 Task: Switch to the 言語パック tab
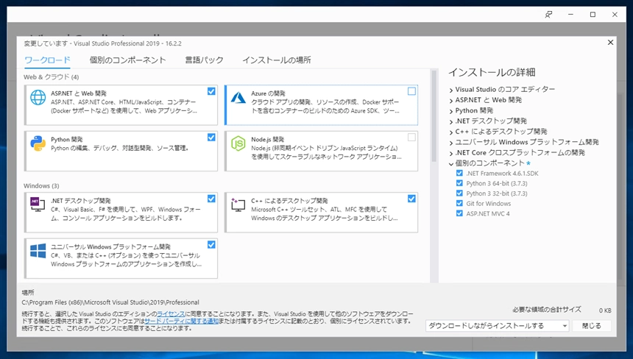click(x=204, y=60)
